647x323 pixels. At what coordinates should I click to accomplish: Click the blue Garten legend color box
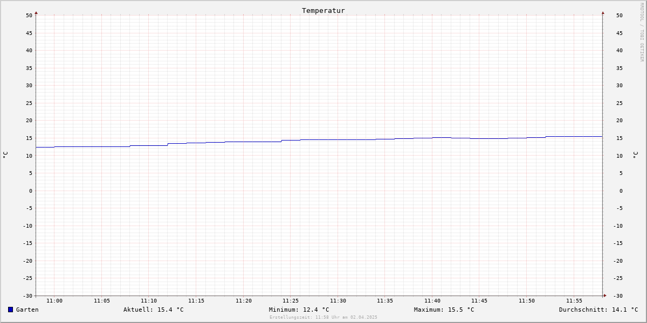point(10,310)
